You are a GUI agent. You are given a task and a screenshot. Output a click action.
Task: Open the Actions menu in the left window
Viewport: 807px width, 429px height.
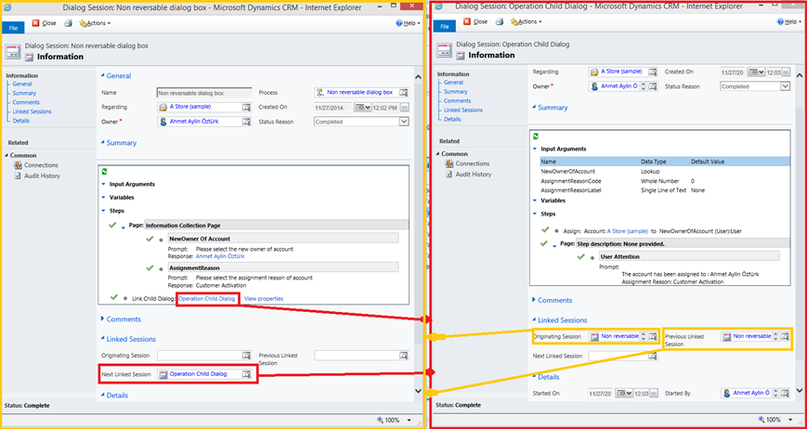[95, 23]
